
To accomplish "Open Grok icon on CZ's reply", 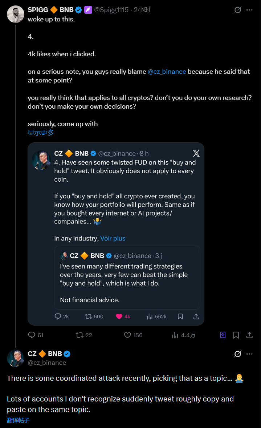I will (238, 354).
